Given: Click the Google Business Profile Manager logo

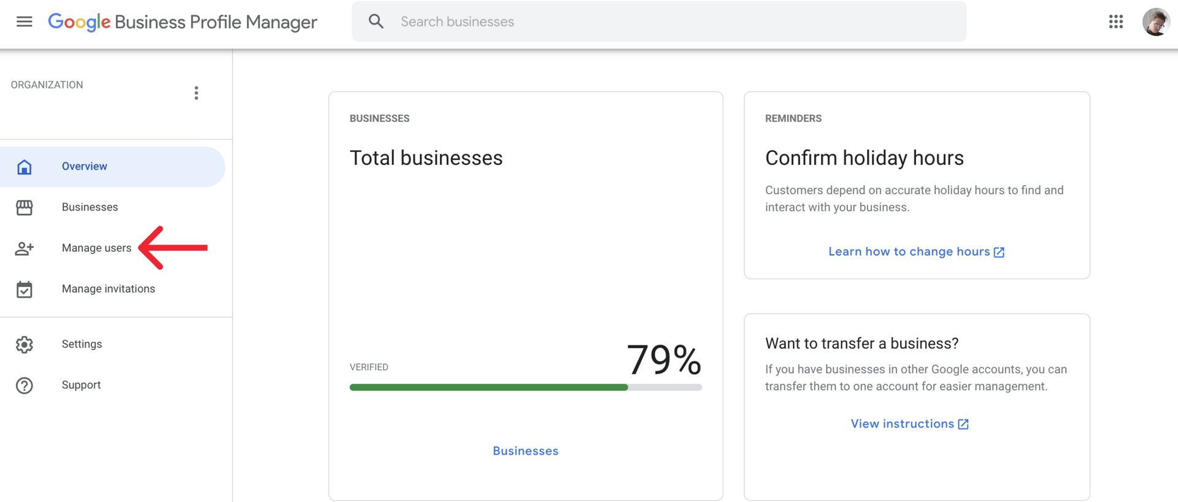Looking at the screenshot, I should pos(183,22).
